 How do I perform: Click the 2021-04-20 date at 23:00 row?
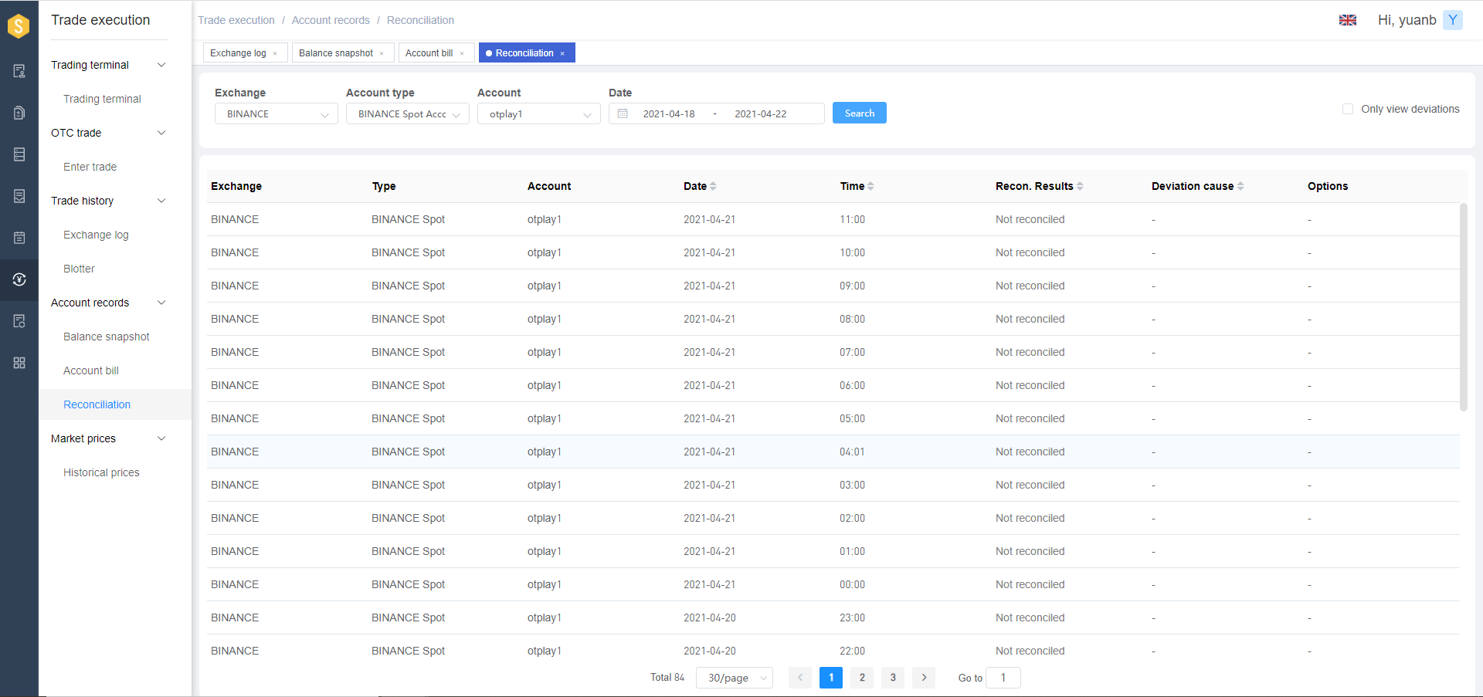point(710,617)
